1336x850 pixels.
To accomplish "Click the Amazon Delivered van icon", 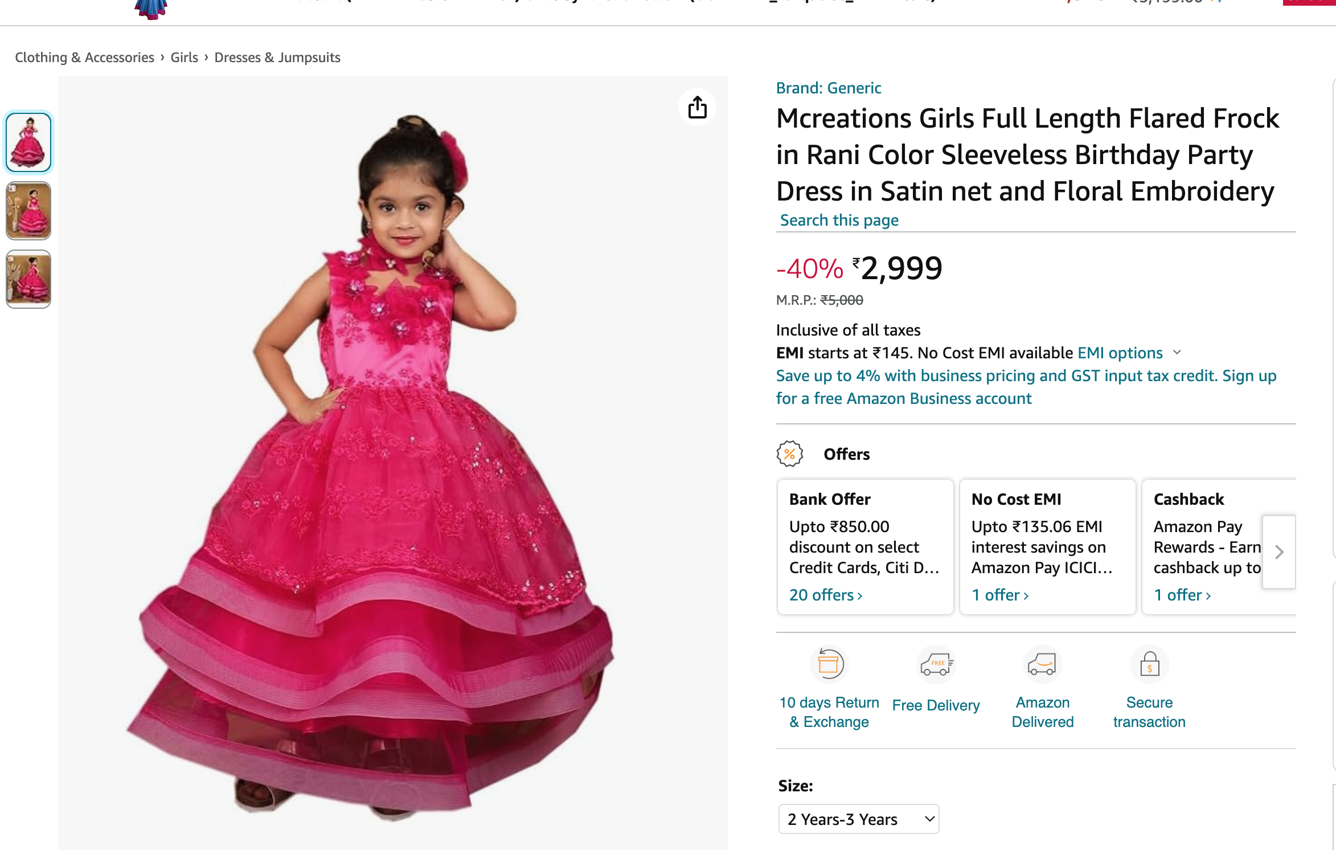I will [x=1042, y=664].
